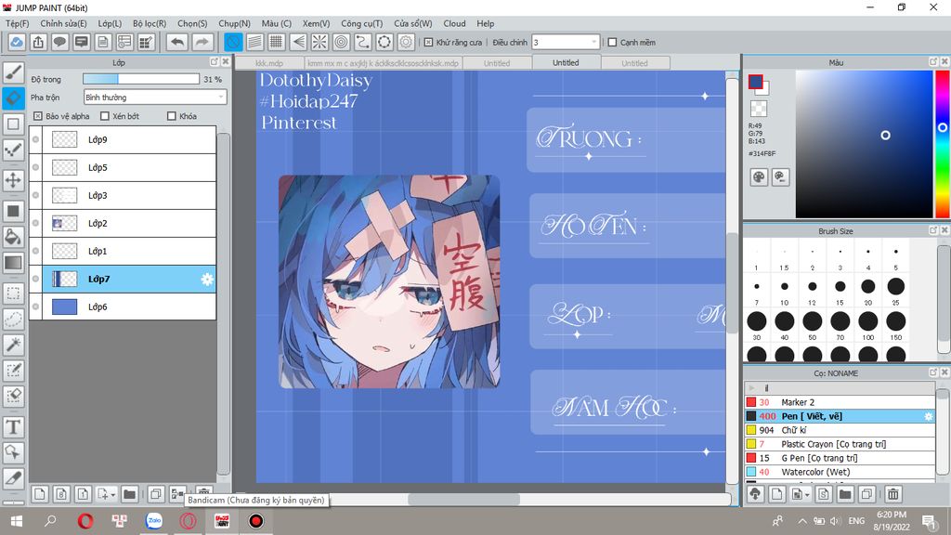The image size is (951, 535).
Task: Show hidden system tray icons chevron
Action: (801, 521)
